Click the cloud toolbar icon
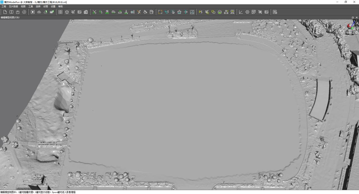The height and width of the screenshot is (194, 359). point(39,12)
